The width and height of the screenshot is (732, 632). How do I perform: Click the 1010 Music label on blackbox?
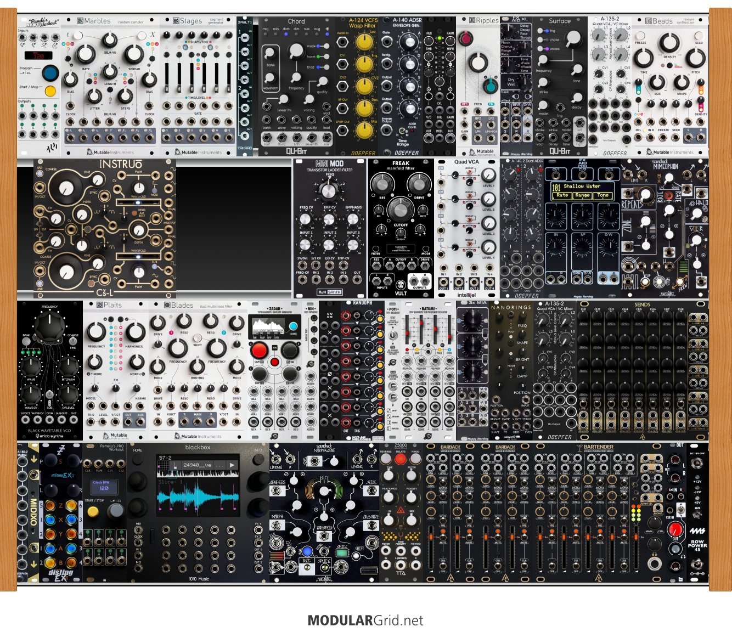pos(199,579)
